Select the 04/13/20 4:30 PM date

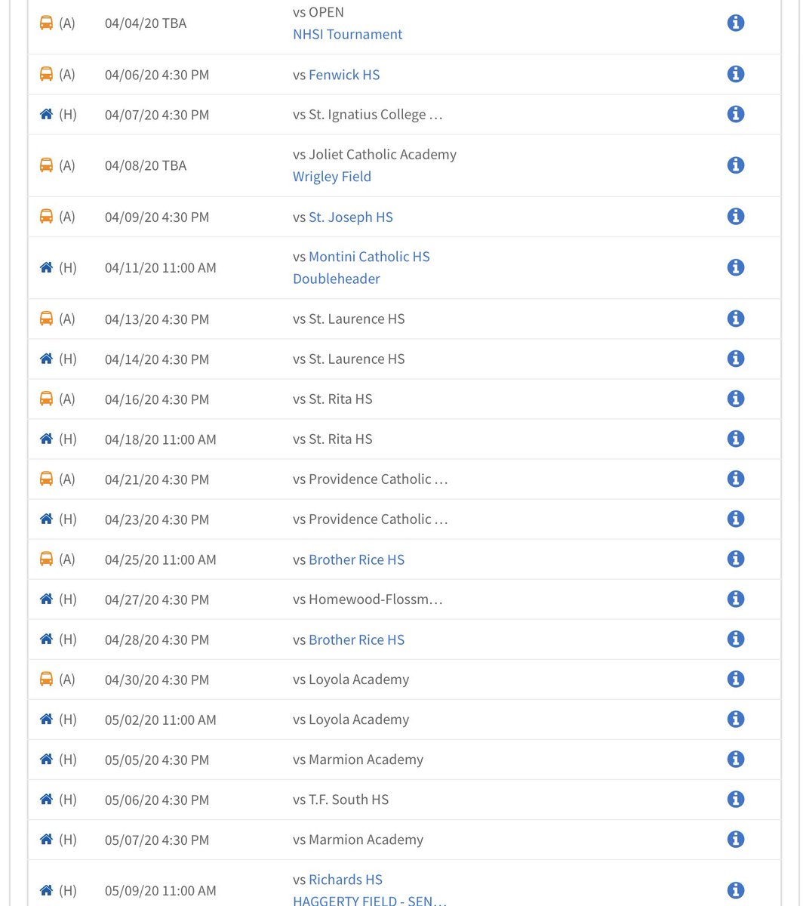tap(157, 319)
